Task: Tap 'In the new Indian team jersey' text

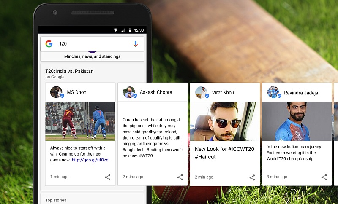Action: coord(294,153)
